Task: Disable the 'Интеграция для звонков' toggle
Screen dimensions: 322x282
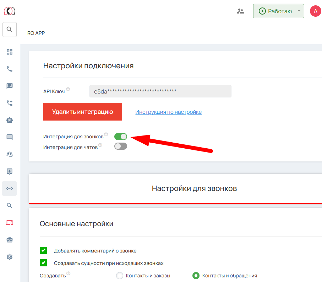Action: (121, 137)
